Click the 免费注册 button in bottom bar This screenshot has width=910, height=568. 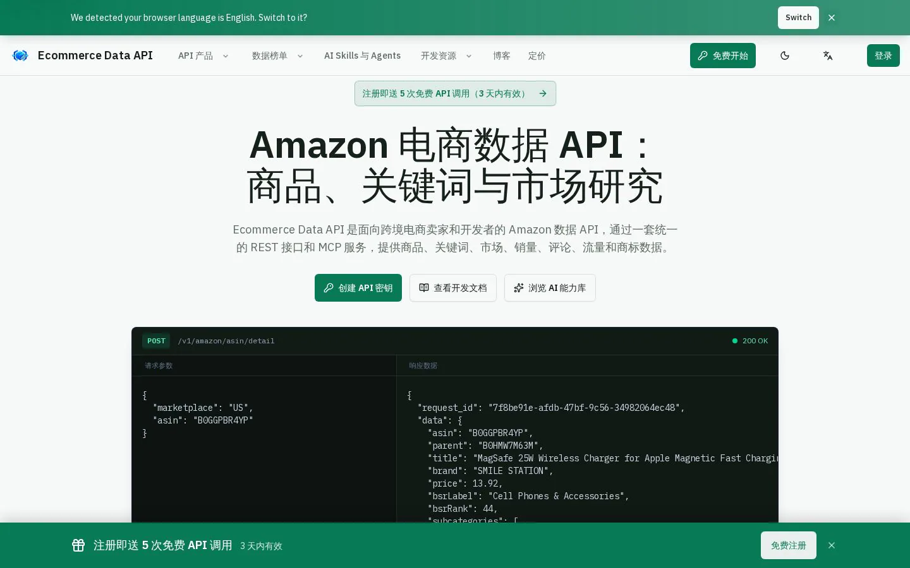point(789,545)
